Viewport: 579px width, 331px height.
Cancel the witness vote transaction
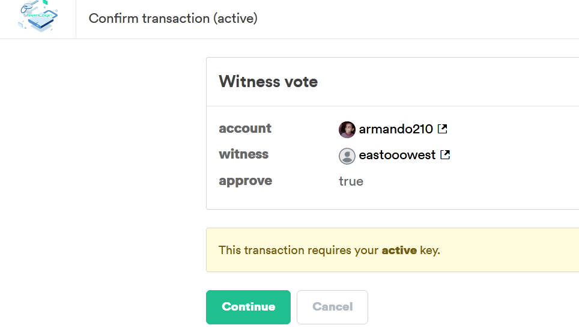click(x=332, y=307)
